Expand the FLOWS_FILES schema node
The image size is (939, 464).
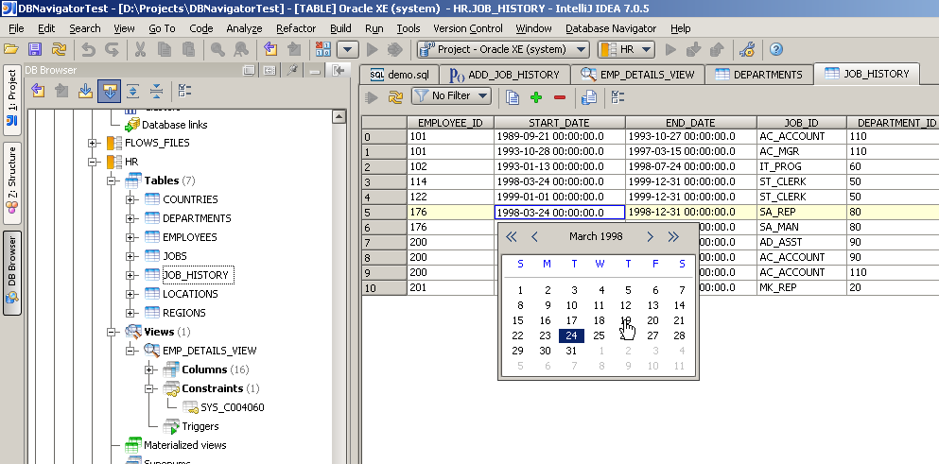(93, 143)
